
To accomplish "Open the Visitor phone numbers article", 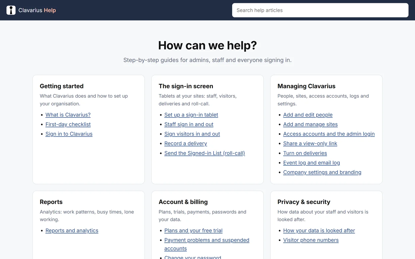I will coord(311,240).
